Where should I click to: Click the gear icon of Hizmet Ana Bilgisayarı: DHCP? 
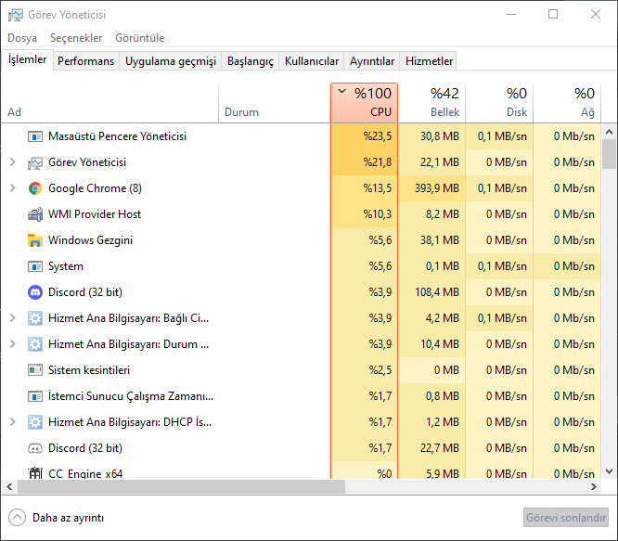click(35, 422)
